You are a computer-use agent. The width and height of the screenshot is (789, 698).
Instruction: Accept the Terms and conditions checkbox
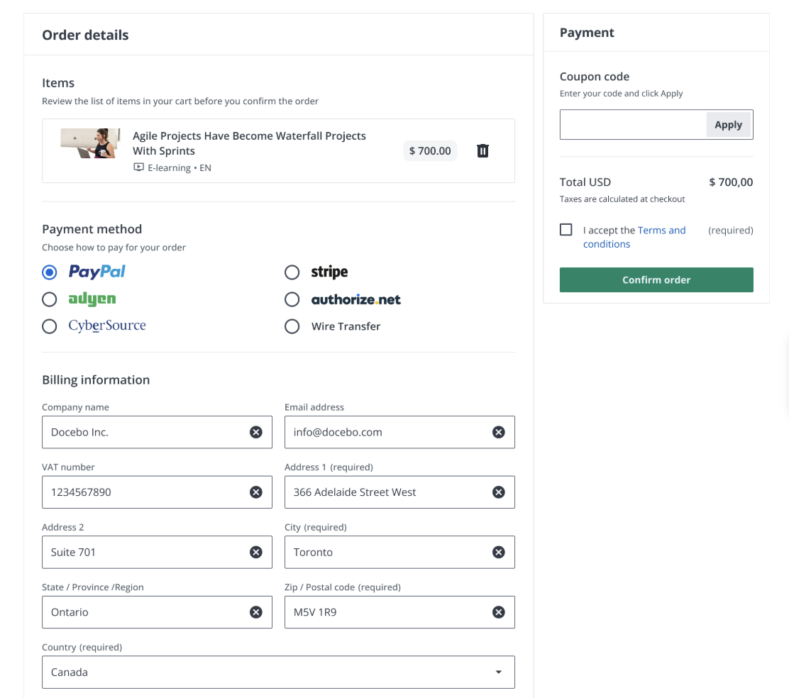coord(566,230)
